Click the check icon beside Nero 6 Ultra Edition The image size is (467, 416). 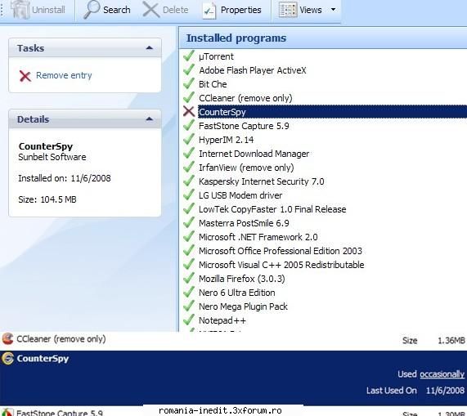coord(189,292)
